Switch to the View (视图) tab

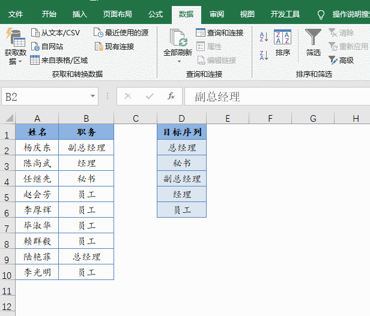click(247, 14)
